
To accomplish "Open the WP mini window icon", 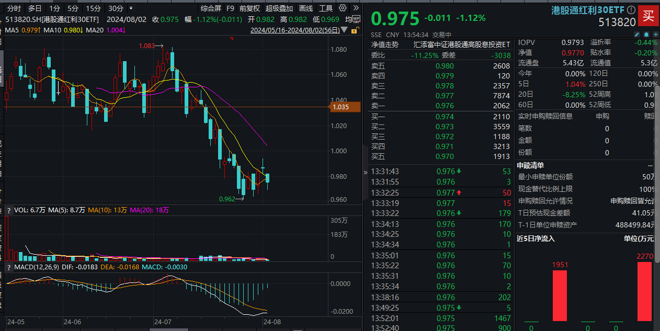I will (x=356, y=19).
